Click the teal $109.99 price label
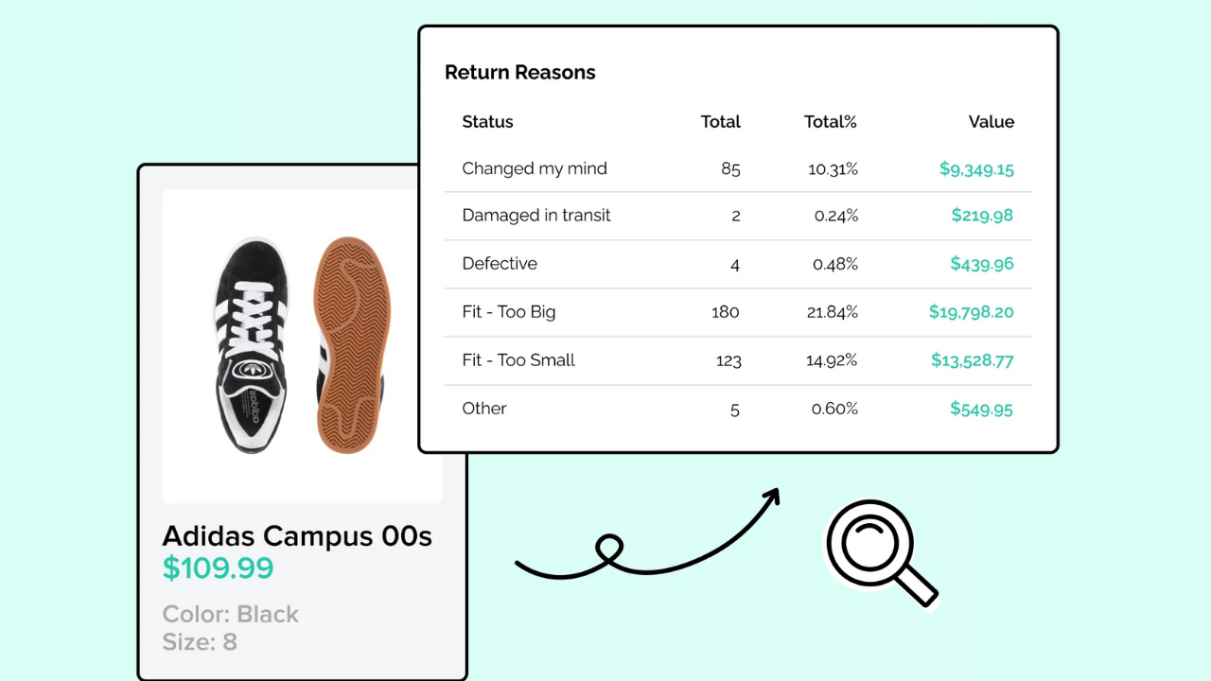 pos(219,568)
